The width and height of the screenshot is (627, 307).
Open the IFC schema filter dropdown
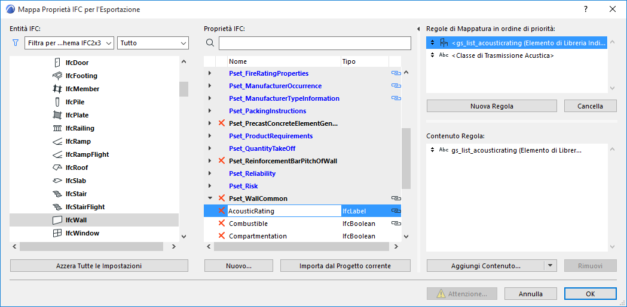point(70,43)
